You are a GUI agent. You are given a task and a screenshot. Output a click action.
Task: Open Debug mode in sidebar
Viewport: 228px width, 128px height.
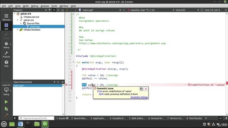click(6, 45)
